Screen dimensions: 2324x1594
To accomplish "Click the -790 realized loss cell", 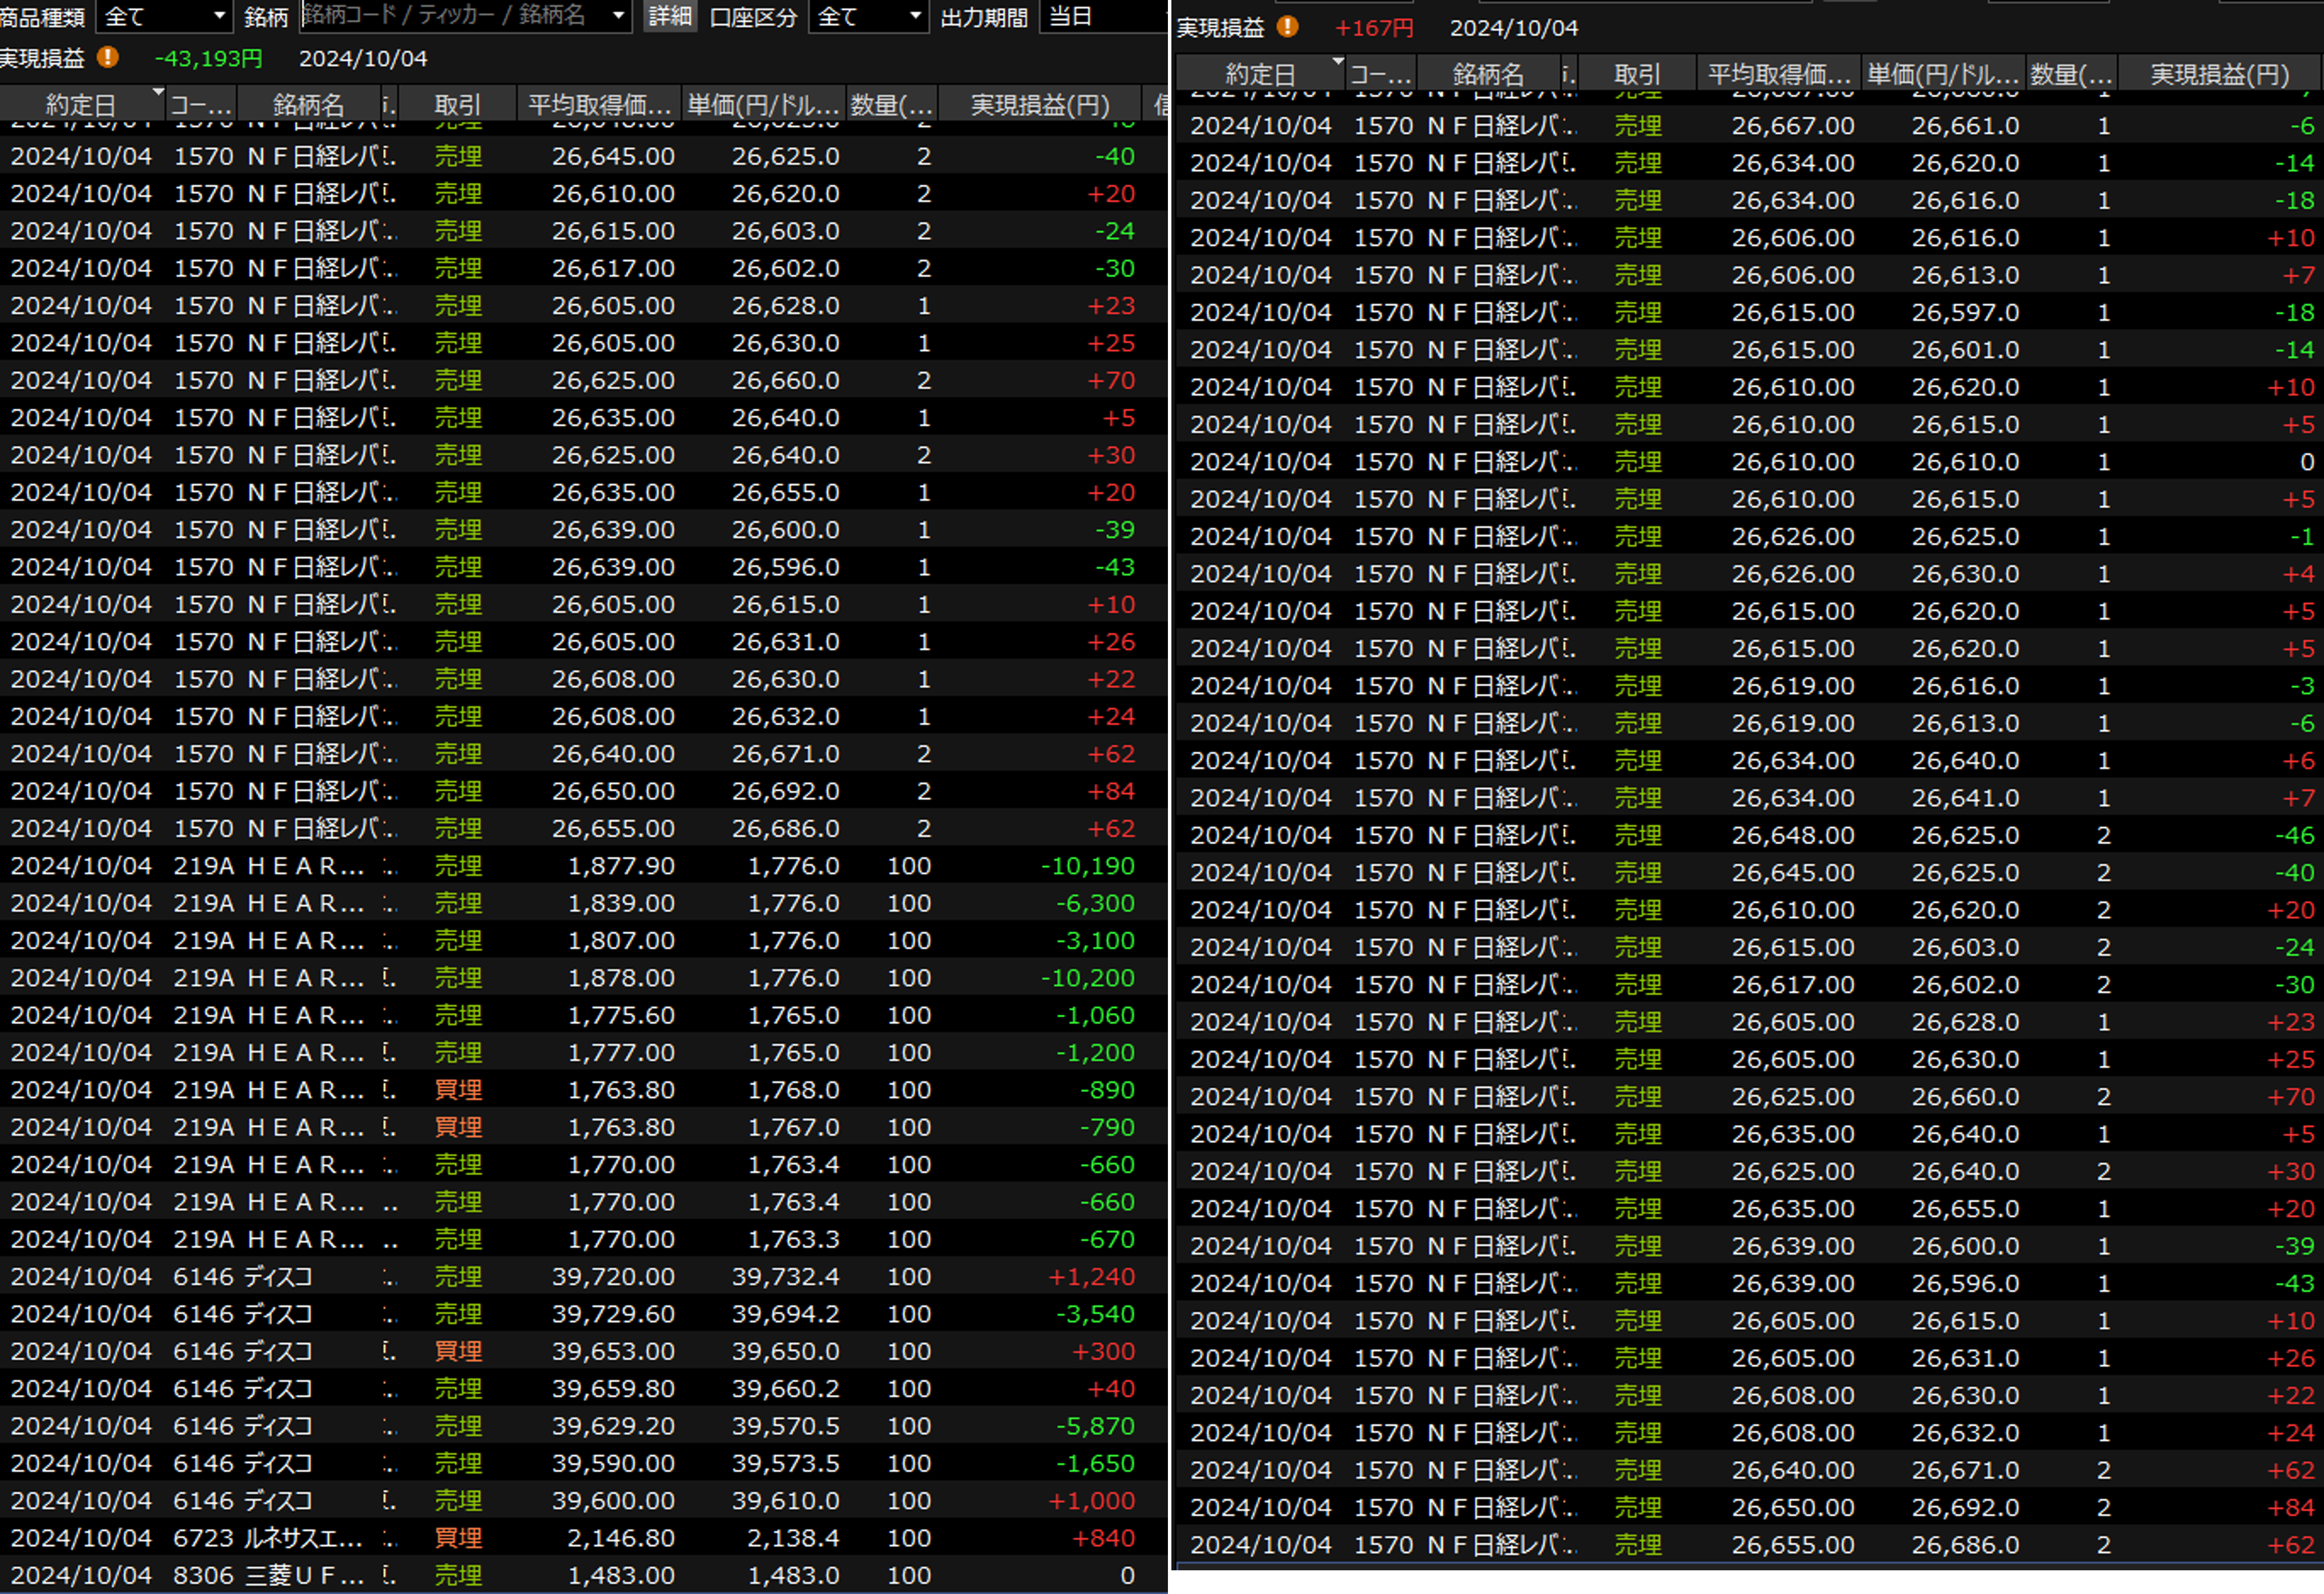I will pyautogui.click(x=1107, y=1126).
